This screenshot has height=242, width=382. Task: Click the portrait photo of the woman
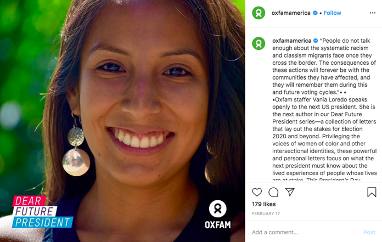(x=122, y=121)
